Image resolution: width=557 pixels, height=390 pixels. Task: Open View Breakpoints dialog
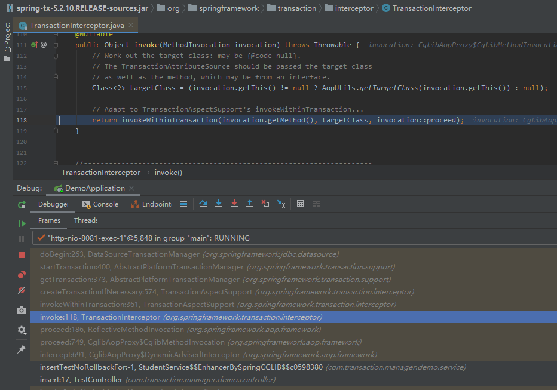point(22,275)
